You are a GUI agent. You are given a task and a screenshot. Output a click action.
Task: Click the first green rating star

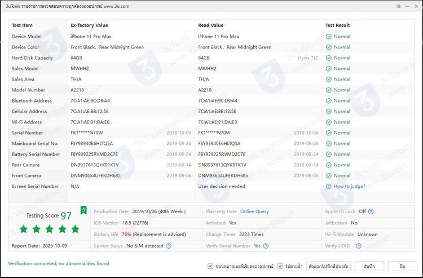tap(24, 229)
